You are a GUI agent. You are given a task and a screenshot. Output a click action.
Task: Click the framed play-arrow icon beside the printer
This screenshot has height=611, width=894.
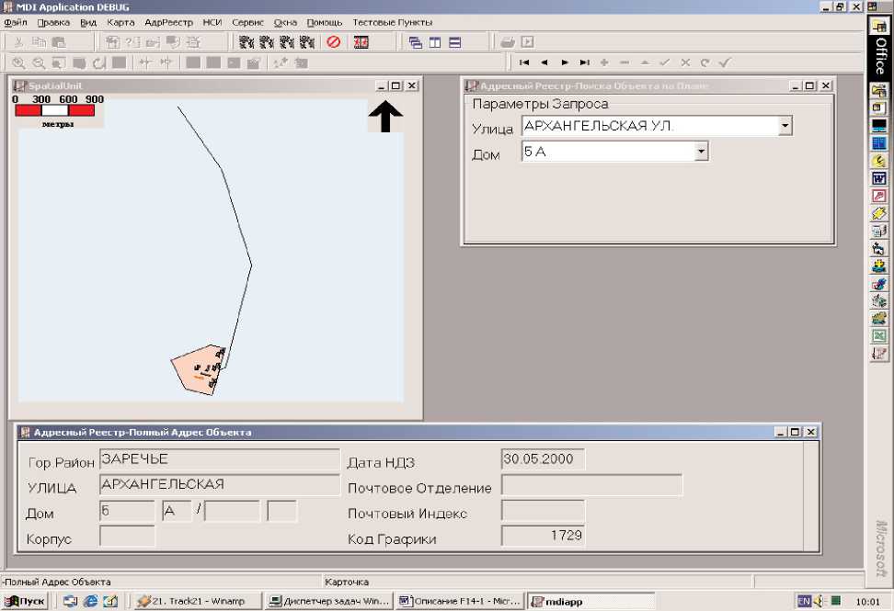pos(527,42)
